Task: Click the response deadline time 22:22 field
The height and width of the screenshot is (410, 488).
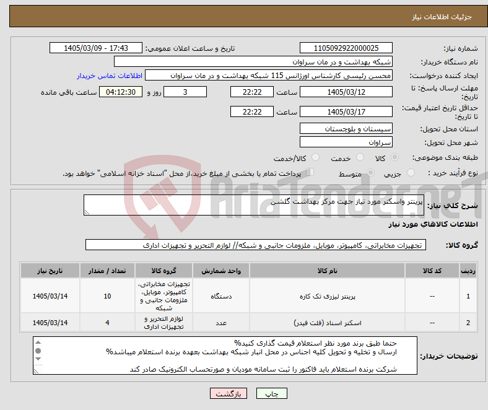Action: click(x=252, y=92)
